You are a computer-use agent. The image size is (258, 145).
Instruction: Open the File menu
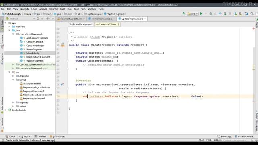coord(3,9)
